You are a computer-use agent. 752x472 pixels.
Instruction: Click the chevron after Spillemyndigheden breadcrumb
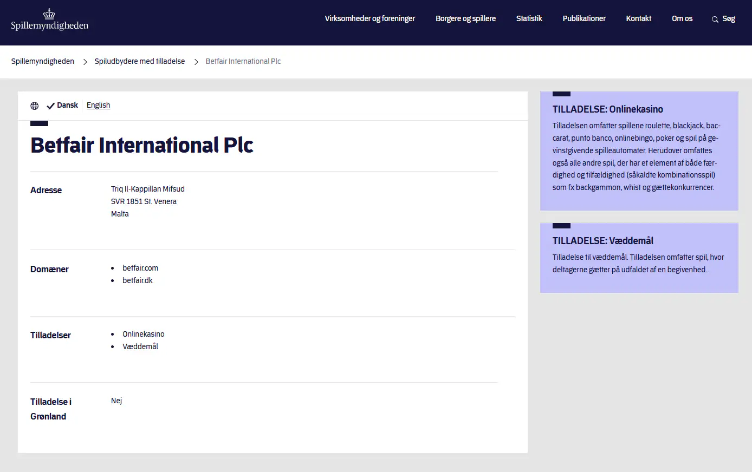pos(85,62)
